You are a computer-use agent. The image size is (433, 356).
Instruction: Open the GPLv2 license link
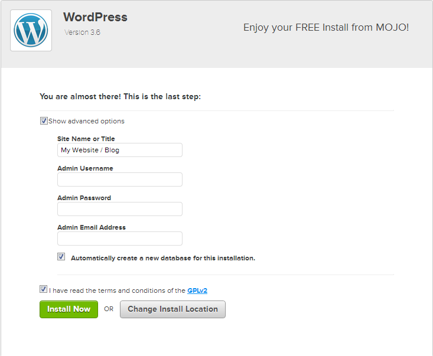point(197,290)
